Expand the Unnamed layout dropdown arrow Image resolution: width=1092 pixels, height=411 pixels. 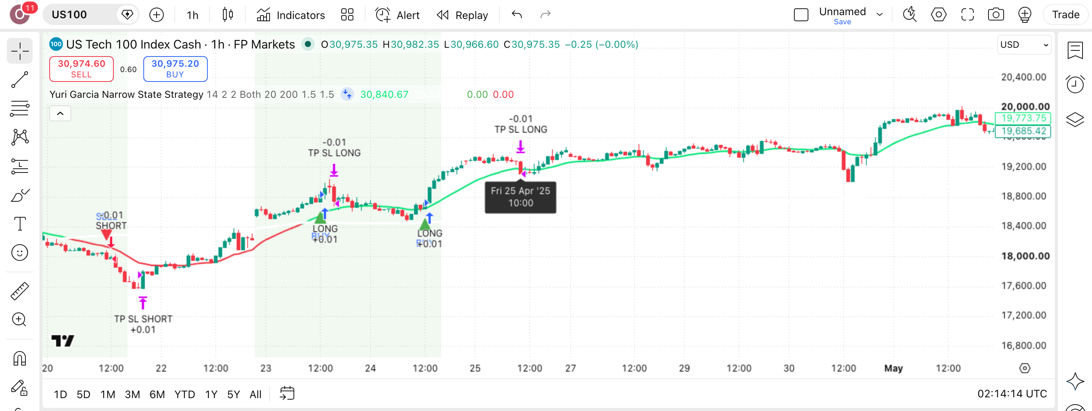(x=880, y=15)
